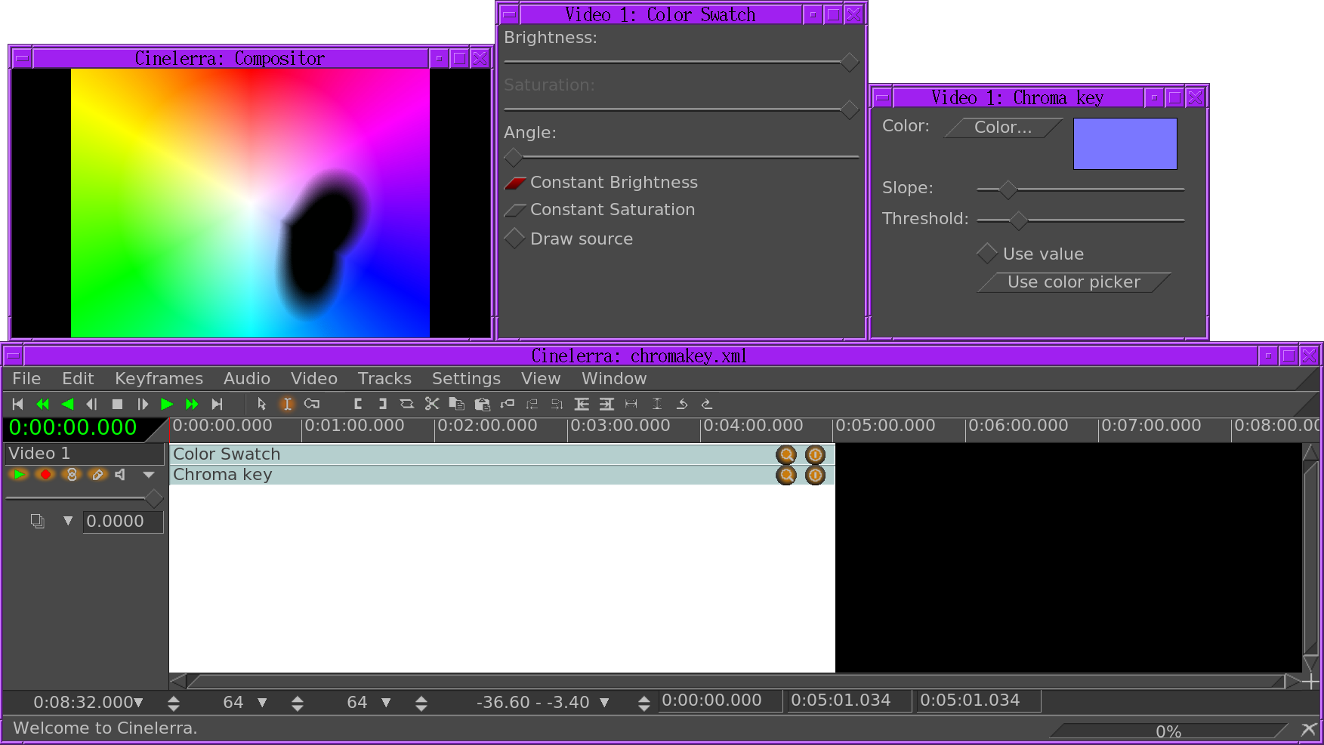
Task: Open the project length 0:08:32.000 dropdown
Action: tap(138, 703)
